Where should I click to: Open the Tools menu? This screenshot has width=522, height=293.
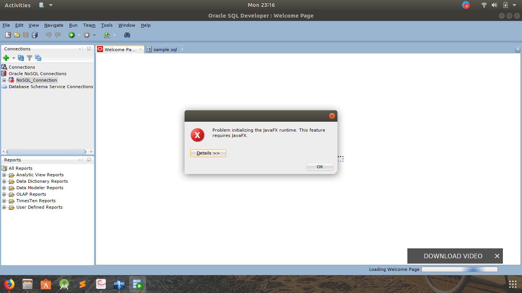[107, 25]
